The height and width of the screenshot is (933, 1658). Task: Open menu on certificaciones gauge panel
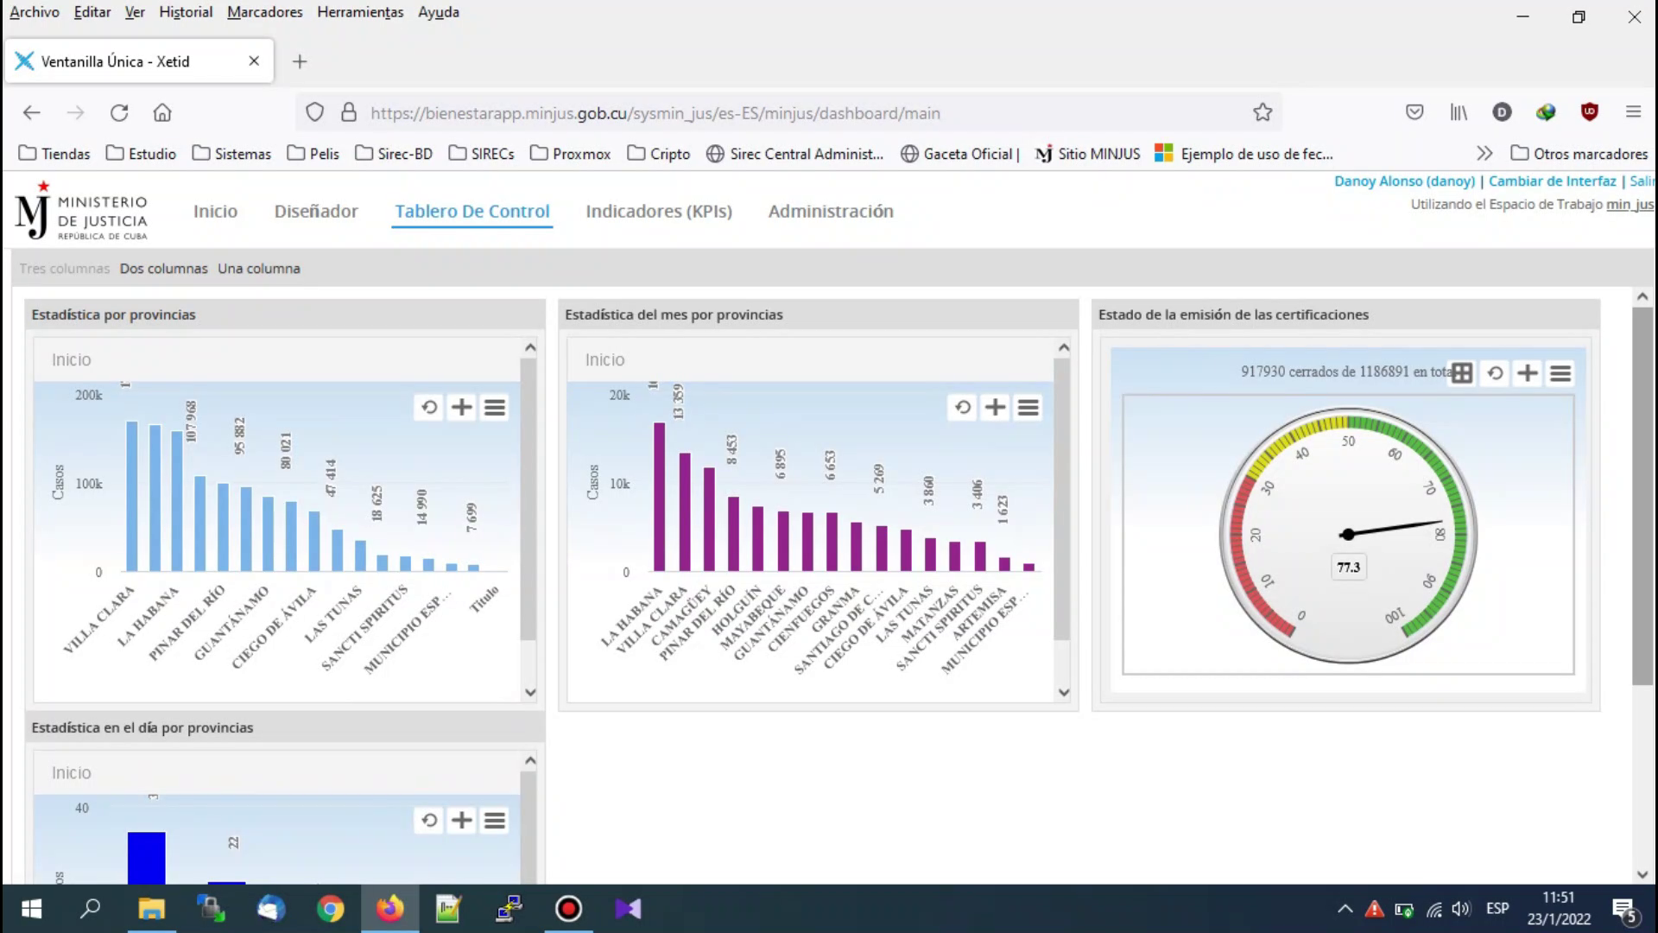tap(1560, 373)
